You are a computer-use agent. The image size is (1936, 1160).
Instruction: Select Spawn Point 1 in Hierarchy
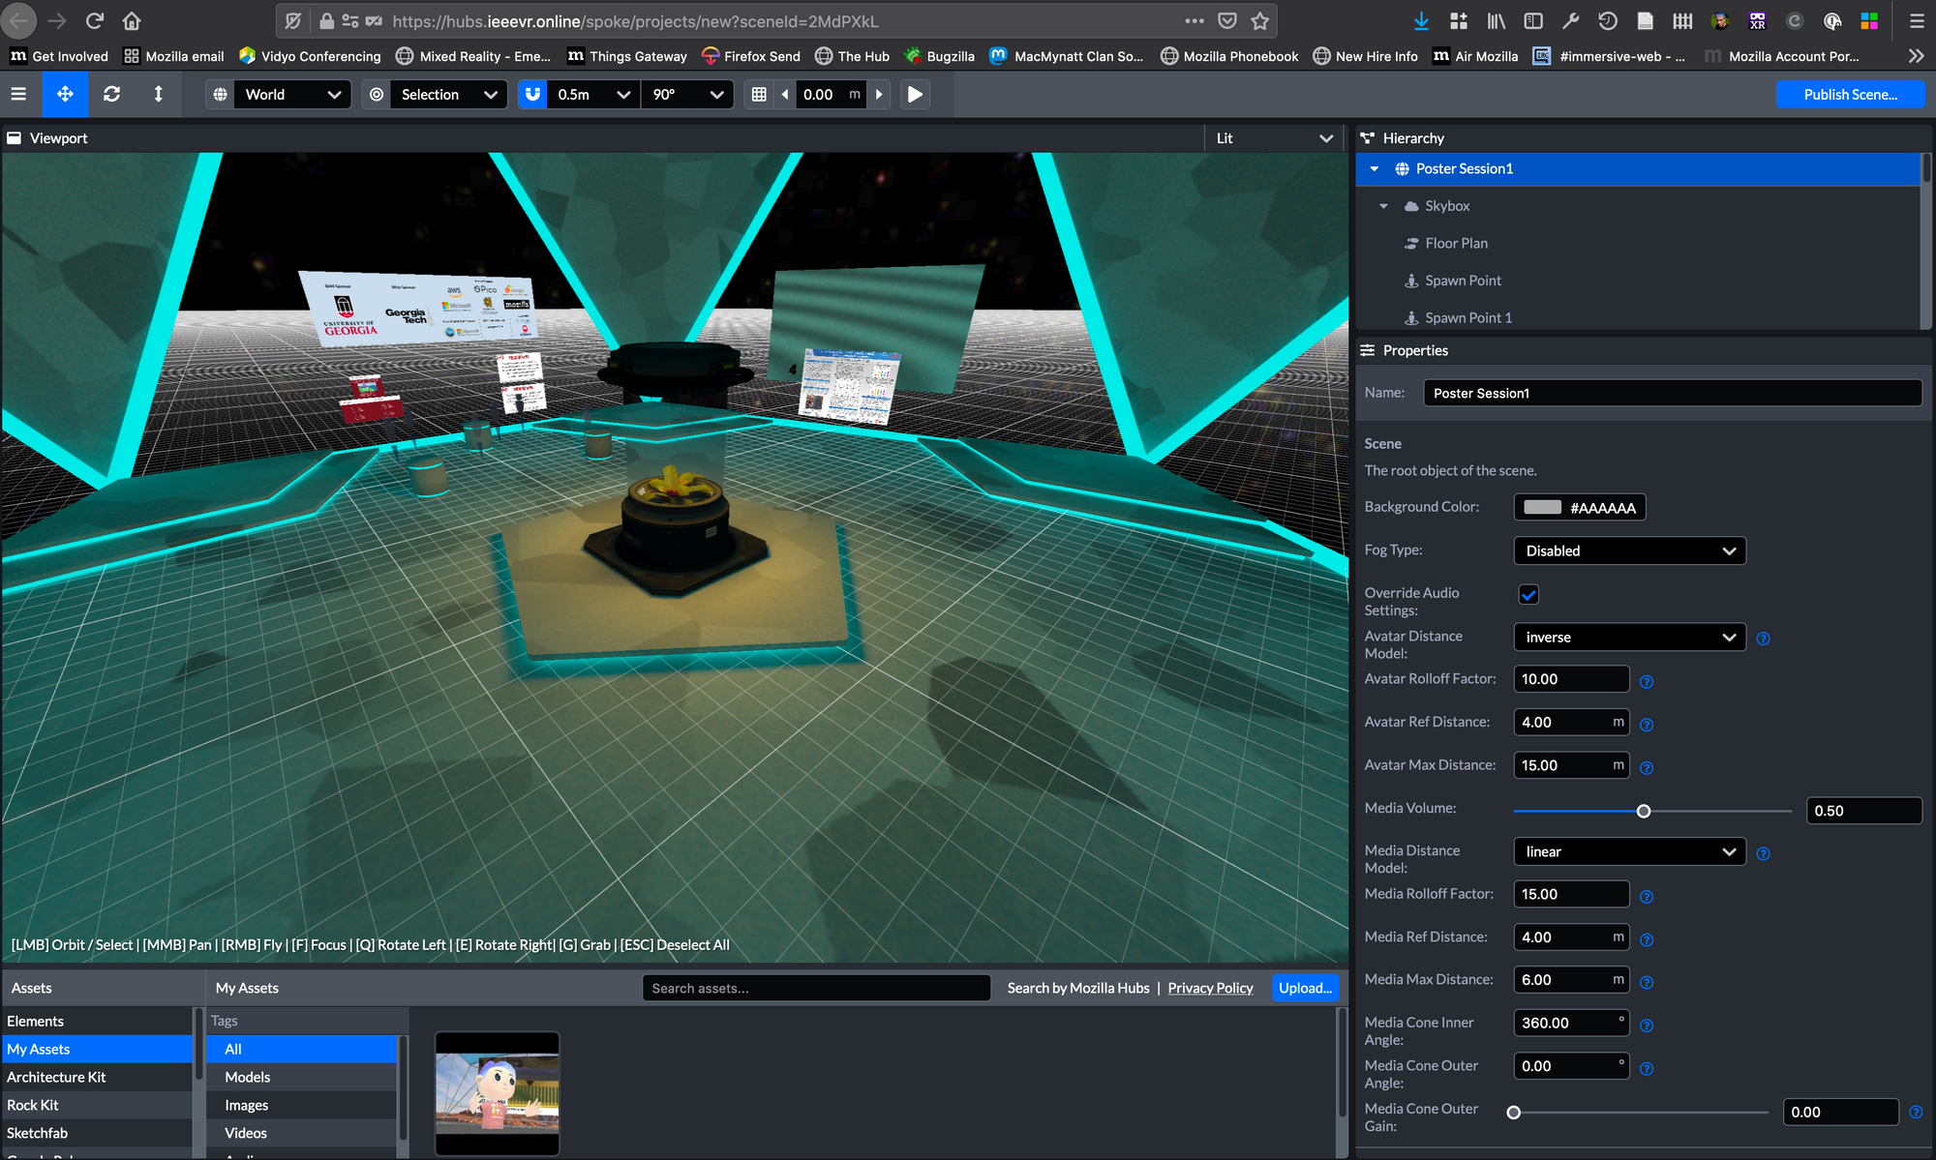click(1467, 317)
